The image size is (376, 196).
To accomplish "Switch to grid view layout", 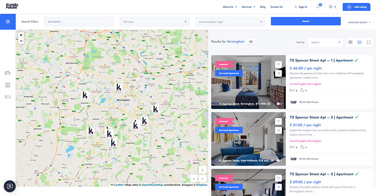I will coord(351,42).
